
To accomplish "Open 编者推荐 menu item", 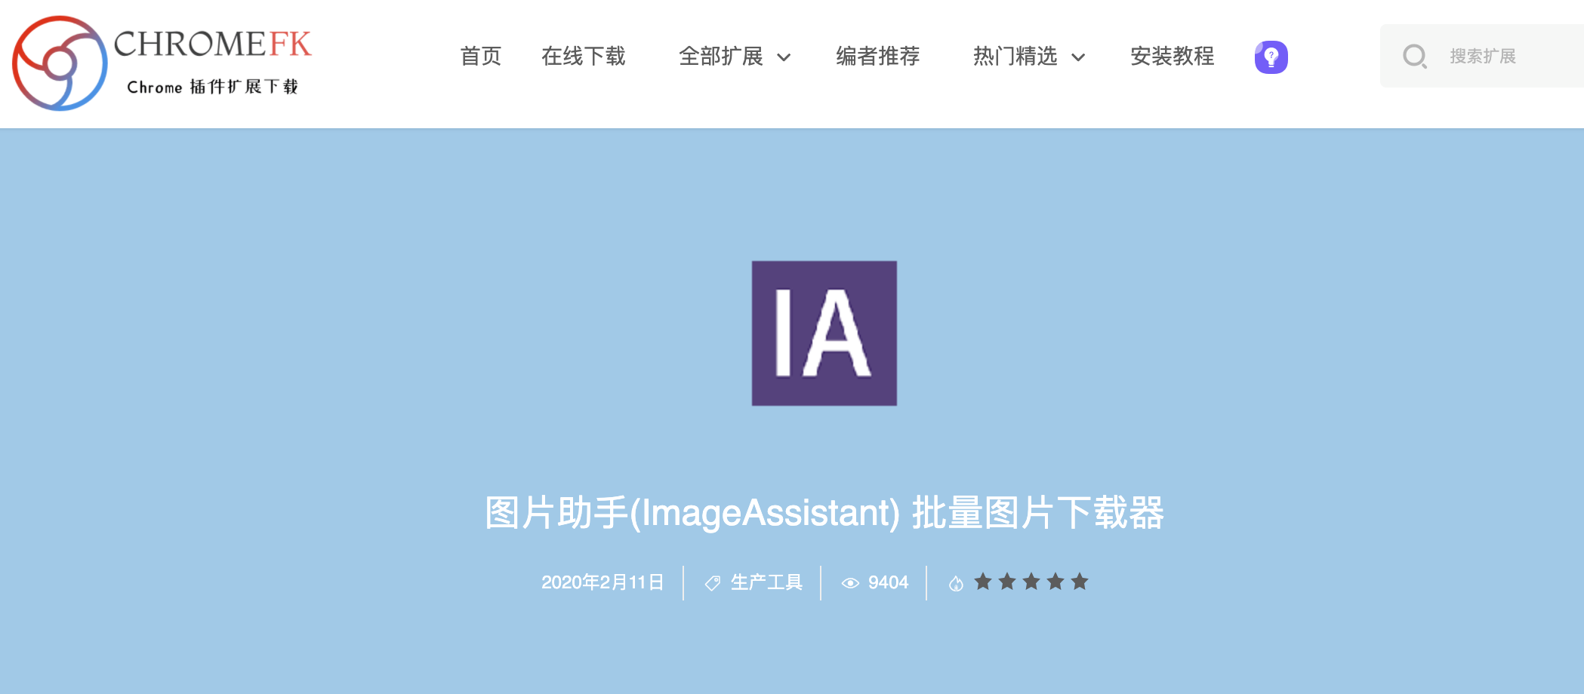I will (x=877, y=57).
